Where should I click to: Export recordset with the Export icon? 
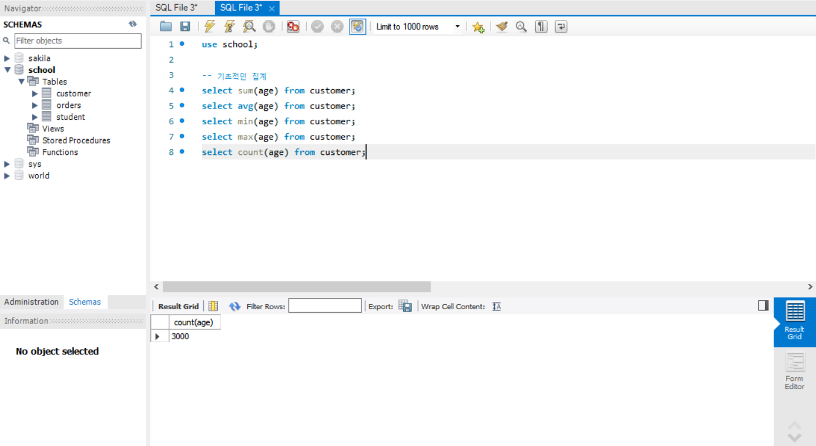click(x=405, y=306)
